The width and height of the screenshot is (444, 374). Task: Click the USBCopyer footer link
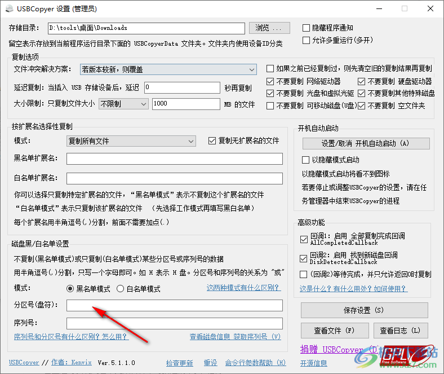click(24, 362)
